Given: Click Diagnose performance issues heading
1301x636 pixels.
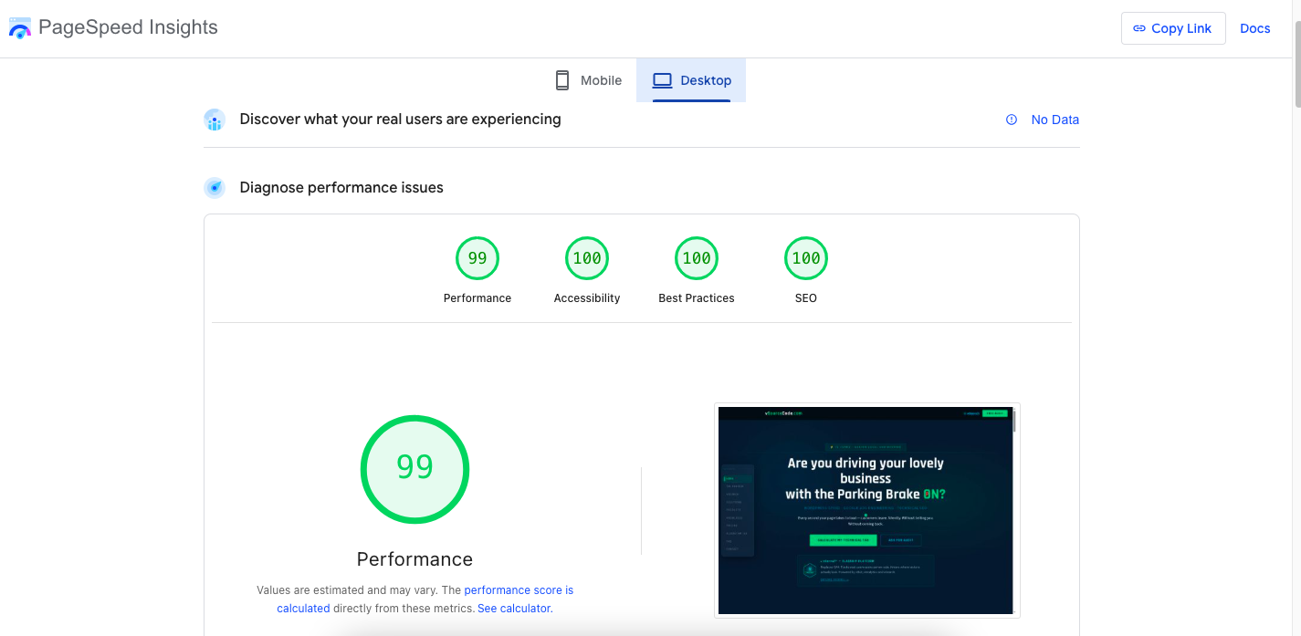Looking at the screenshot, I should coord(341,188).
